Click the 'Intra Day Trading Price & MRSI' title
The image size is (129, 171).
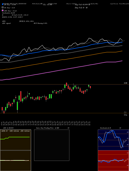53,128
